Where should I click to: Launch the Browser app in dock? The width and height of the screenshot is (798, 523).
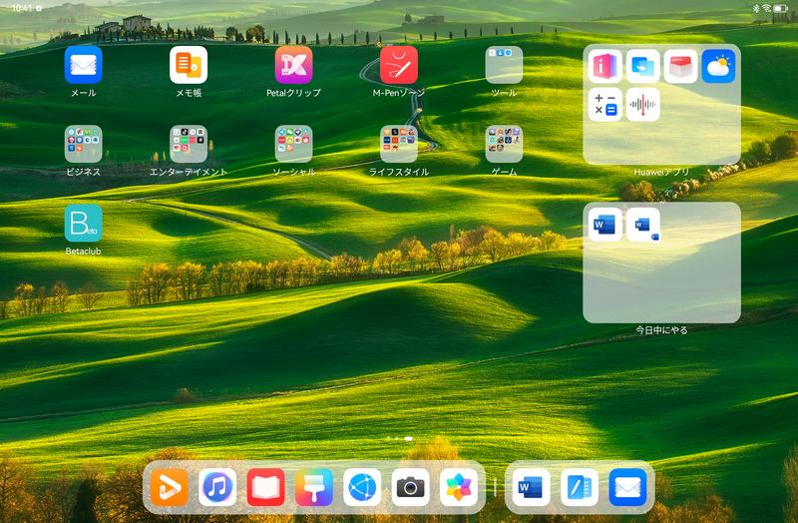tap(362, 487)
